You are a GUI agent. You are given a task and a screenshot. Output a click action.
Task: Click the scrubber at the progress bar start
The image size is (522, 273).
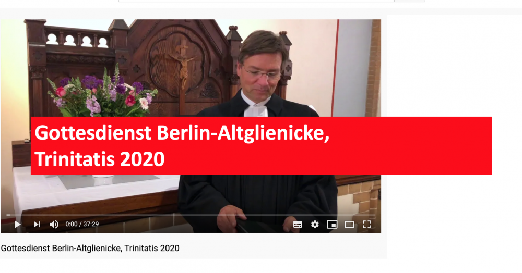[8, 215]
